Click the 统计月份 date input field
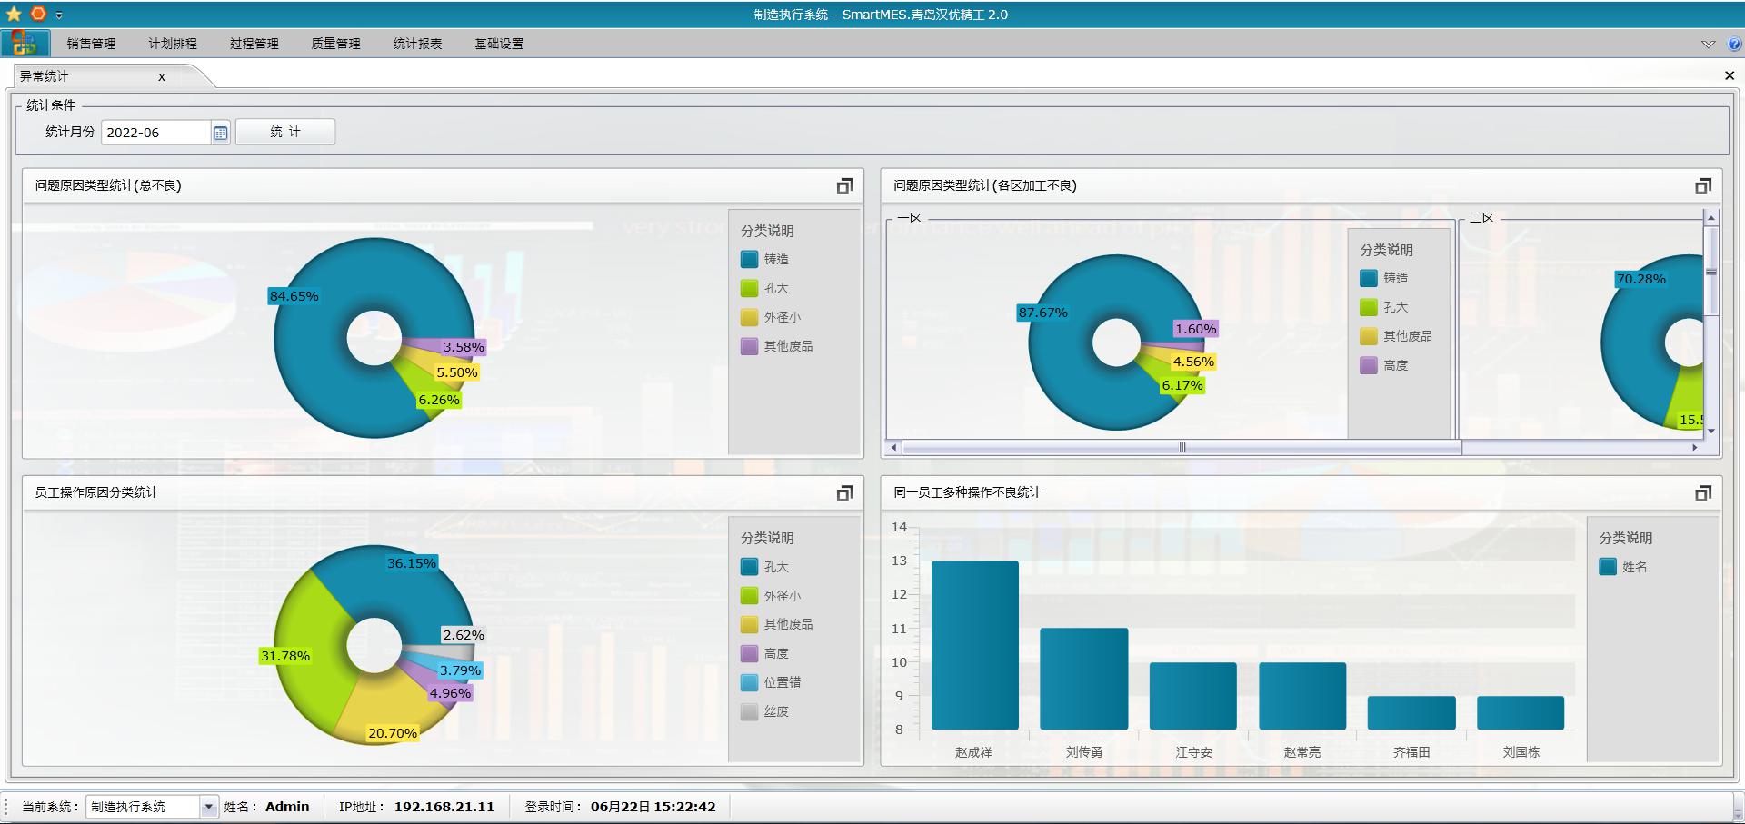The image size is (1745, 824). point(156,133)
